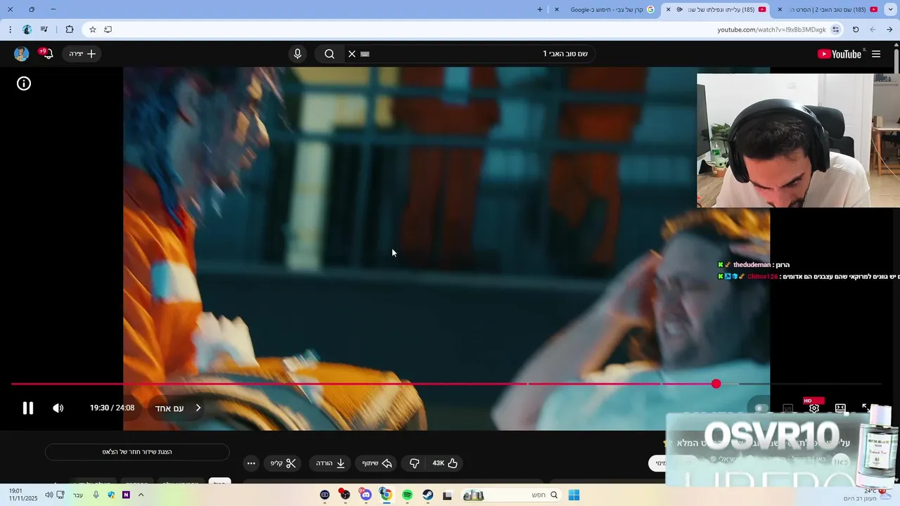
Task: Show video info card icon
Action: tap(24, 84)
